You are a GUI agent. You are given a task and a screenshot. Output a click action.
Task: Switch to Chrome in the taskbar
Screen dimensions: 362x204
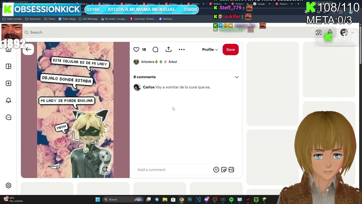(182, 199)
